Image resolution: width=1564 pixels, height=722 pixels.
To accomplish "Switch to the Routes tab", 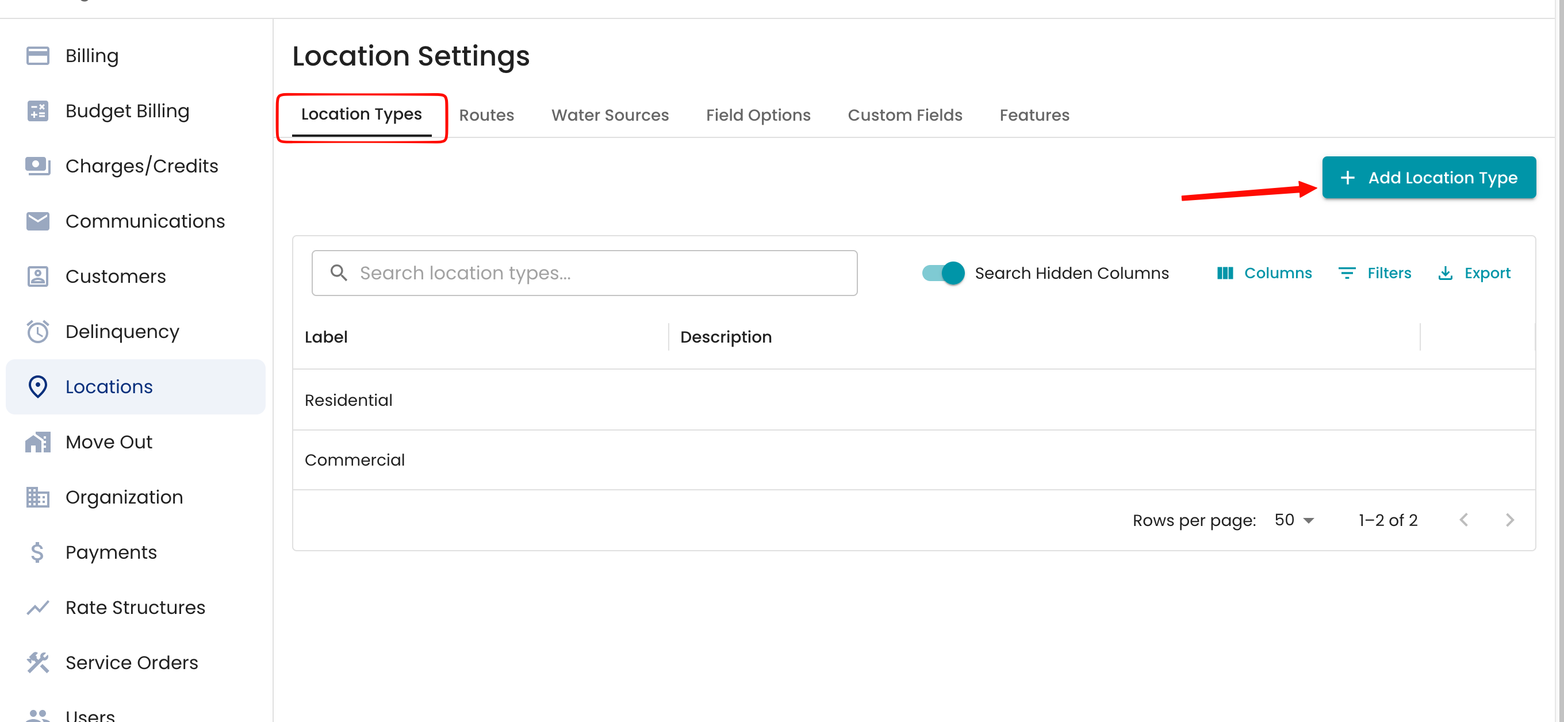I will point(486,116).
